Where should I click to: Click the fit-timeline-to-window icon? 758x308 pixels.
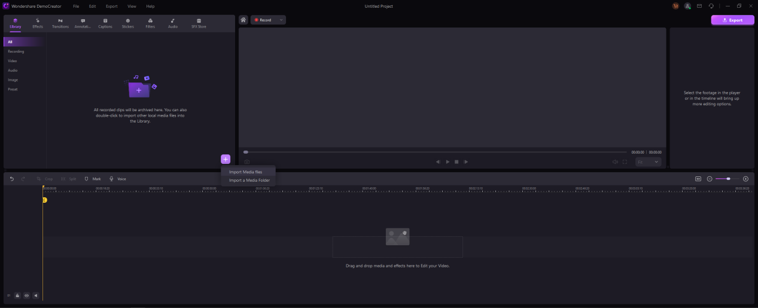click(698, 179)
